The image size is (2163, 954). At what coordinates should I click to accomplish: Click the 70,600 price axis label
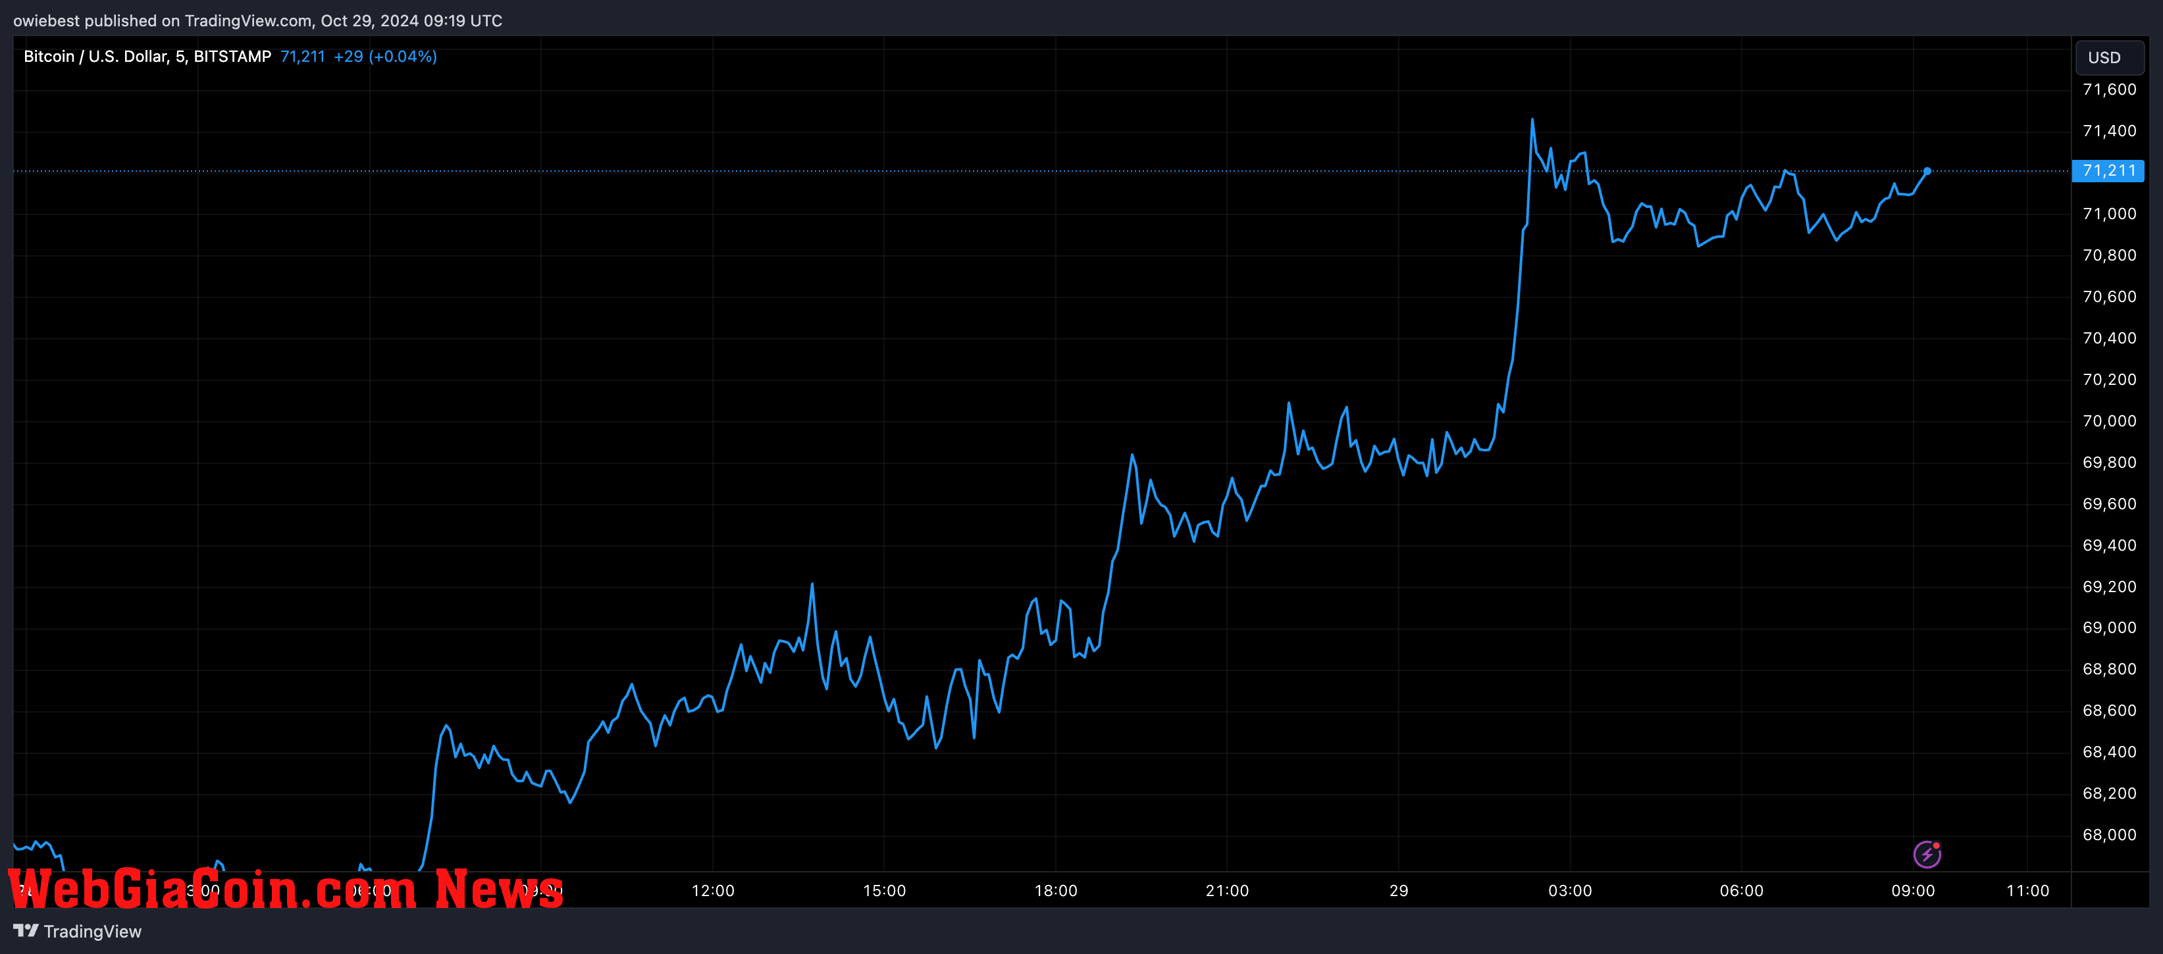(x=2109, y=296)
